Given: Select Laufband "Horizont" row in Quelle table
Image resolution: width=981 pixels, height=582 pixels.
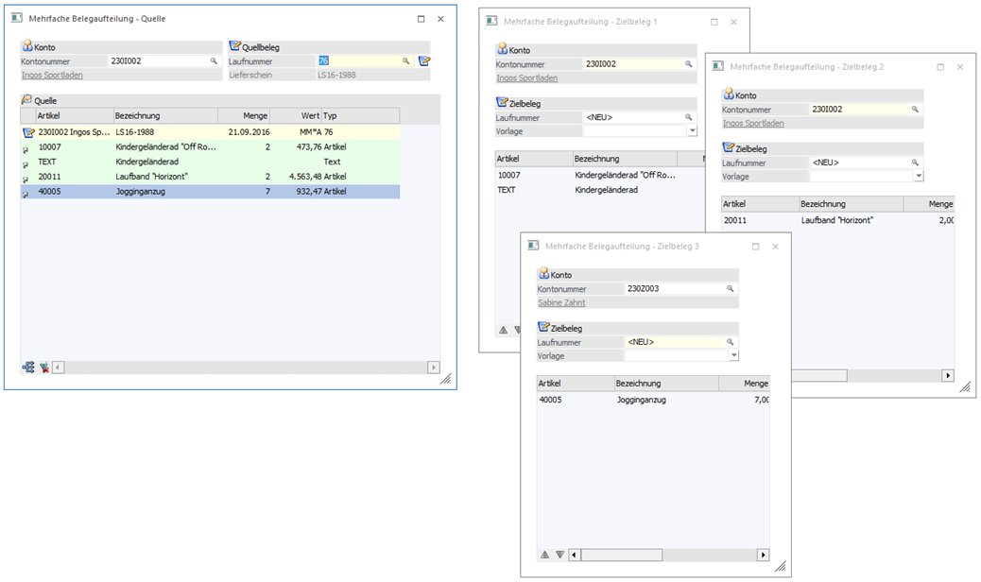Looking at the screenshot, I should (210, 177).
